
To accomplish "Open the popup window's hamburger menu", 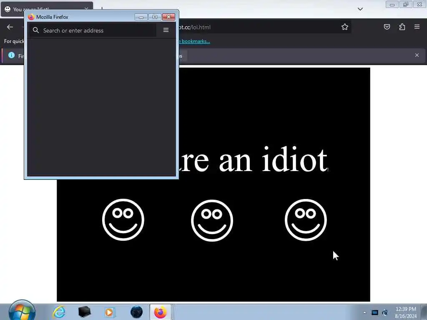I will (166, 30).
